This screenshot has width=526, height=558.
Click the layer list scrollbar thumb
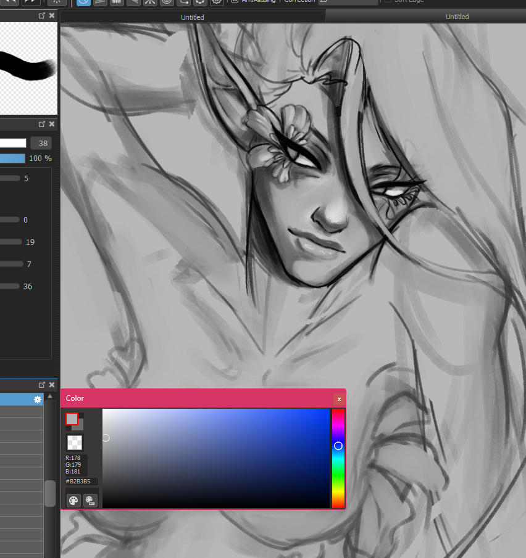(50, 493)
